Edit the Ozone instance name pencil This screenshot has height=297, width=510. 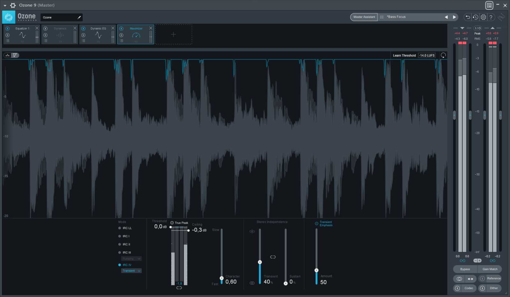point(79,17)
